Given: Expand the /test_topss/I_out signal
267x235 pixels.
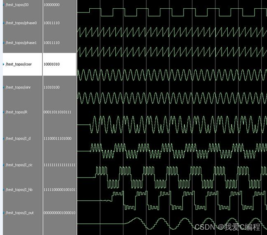Looking at the screenshot, I should 4,213.
